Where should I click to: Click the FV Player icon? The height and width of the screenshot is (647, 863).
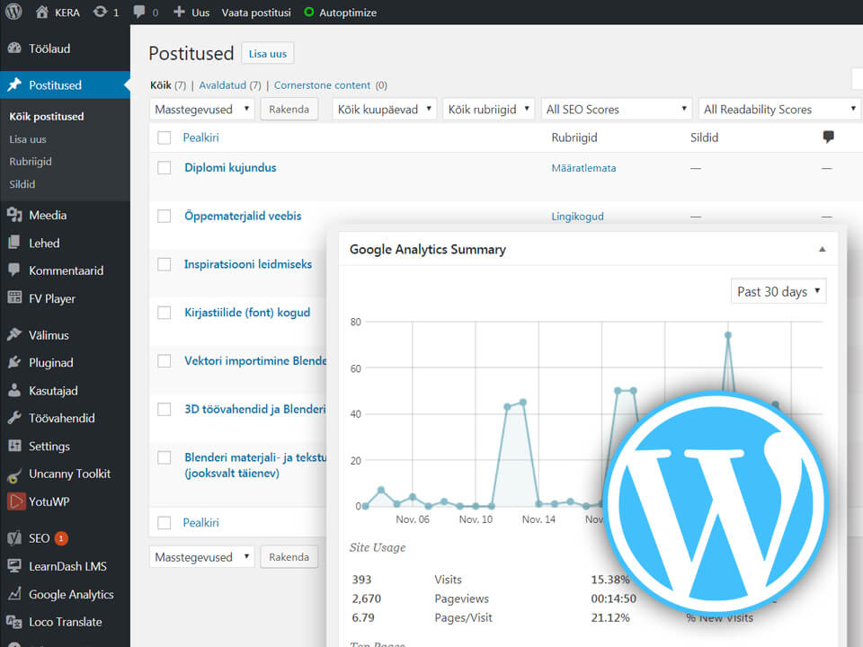click(x=14, y=298)
